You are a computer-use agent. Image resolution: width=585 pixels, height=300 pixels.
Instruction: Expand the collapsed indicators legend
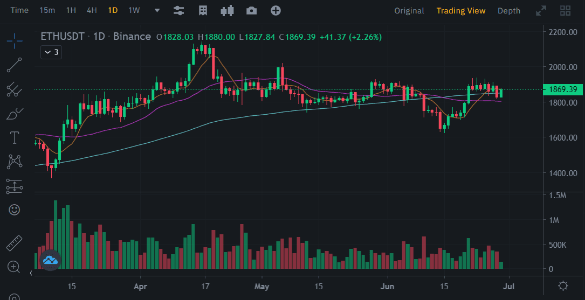click(x=52, y=52)
